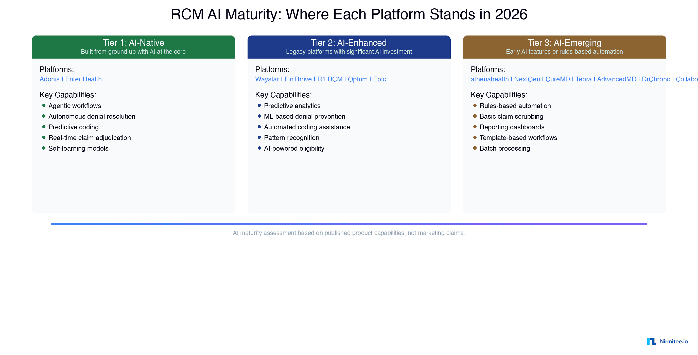
Task: Click the Tebra platform link
Action: [584, 79]
